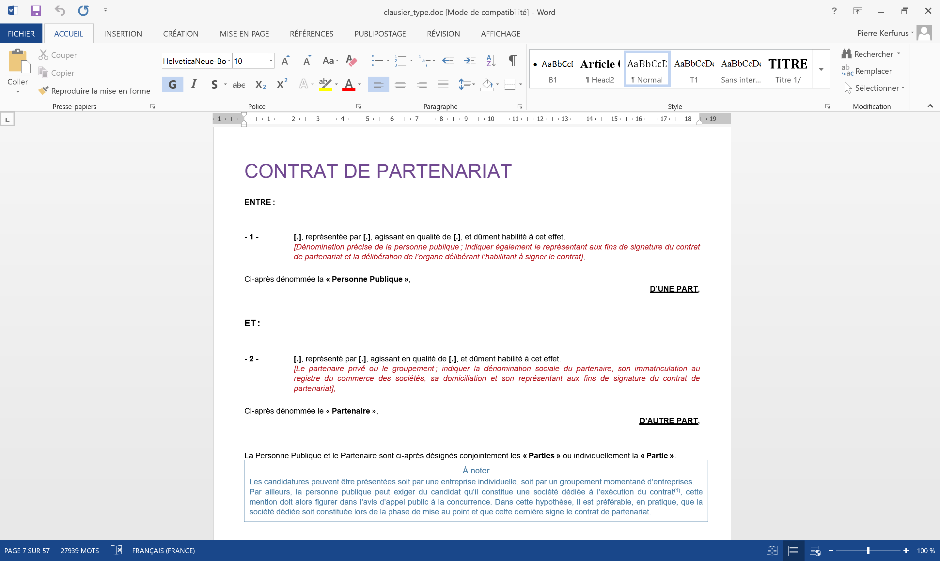Switch to the PUBLIPOSTAGE tab
The width and height of the screenshot is (940, 561).
click(x=380, y=34)
